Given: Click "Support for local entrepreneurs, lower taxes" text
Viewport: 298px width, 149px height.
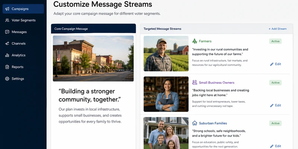Looking at the screenshot, I should pos(219,104).
